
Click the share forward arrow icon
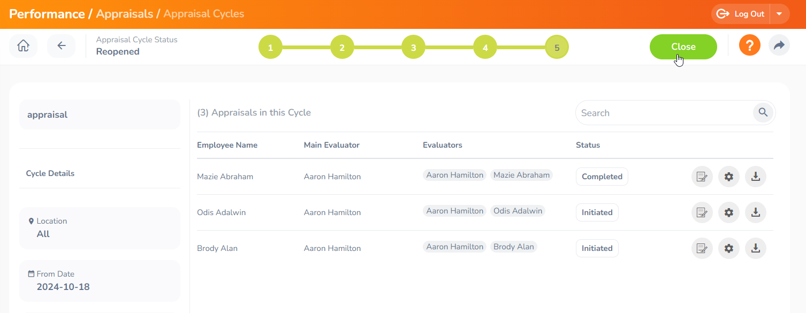coord(779,45)
